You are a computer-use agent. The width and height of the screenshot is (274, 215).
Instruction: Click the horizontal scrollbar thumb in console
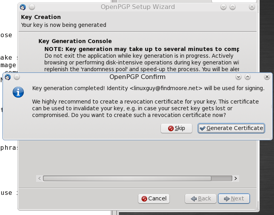tap(127, 178)
